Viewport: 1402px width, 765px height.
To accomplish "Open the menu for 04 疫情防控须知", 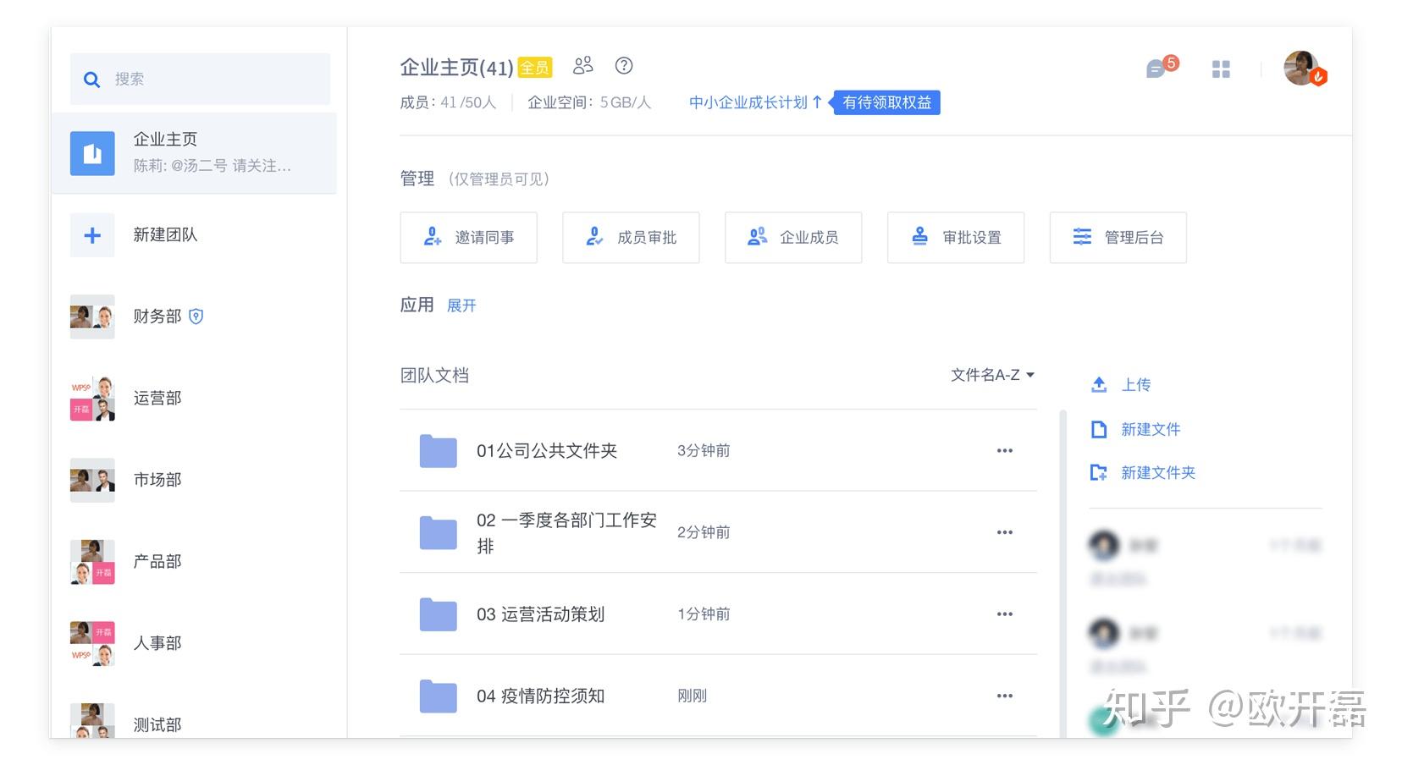I will (1004, 695).
